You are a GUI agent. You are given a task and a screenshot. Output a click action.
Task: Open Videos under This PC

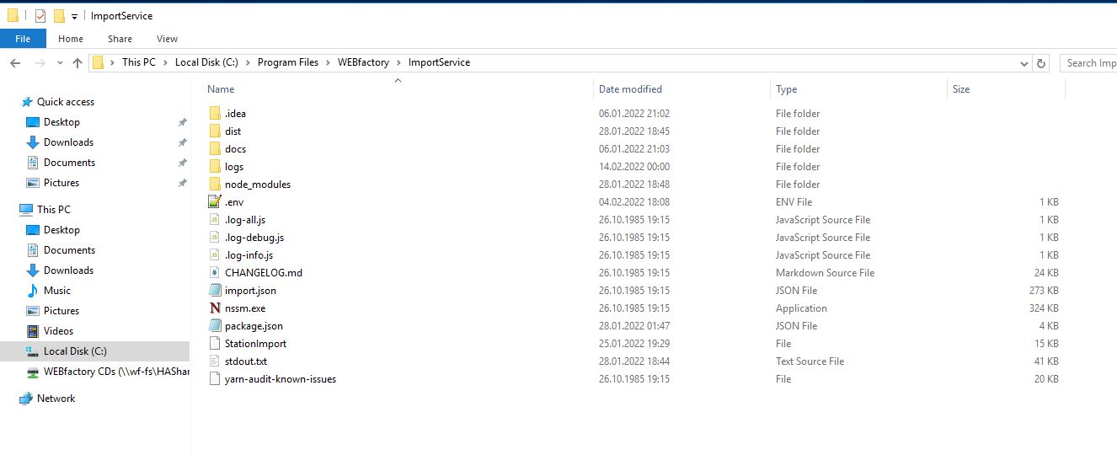(58, 331)
